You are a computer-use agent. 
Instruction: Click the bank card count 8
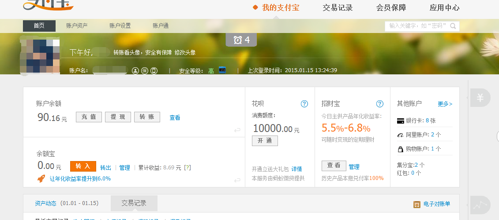(x=428, y=121)
